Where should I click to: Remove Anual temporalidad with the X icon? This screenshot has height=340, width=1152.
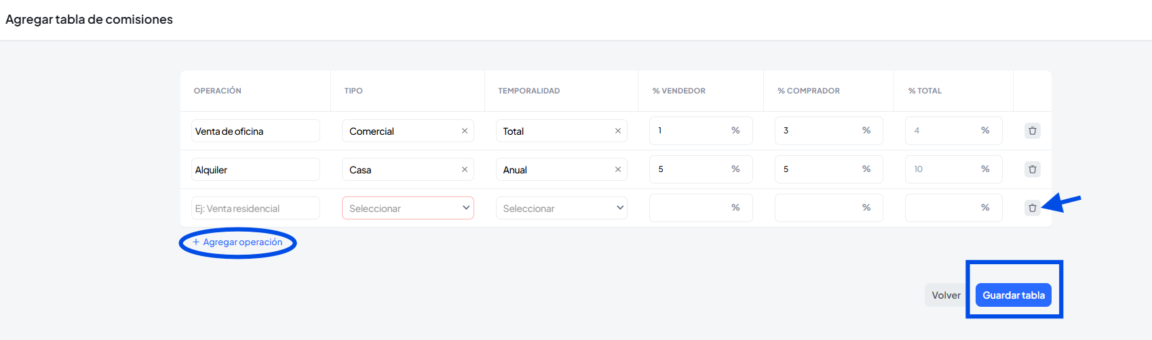point(618,169)
